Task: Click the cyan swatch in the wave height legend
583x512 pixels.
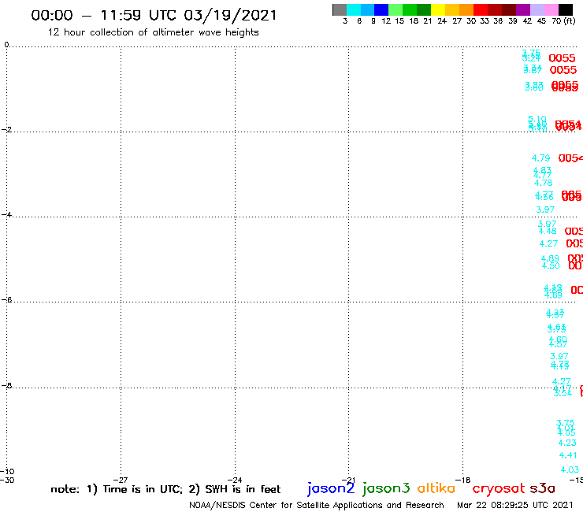Action: click(x=354, y=9)
